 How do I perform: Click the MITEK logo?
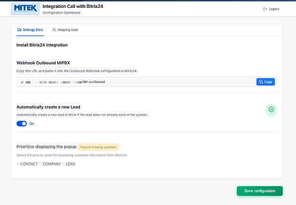pos(25,9)
